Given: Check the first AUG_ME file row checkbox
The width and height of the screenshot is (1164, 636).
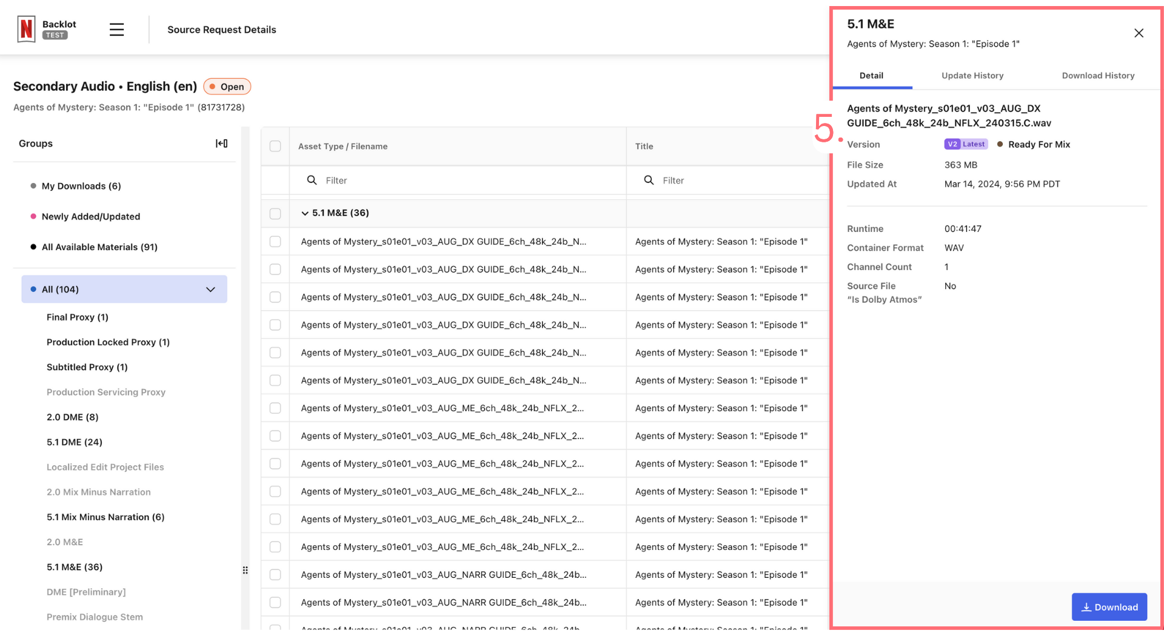Looking at the screenshot, I should click(275, 408).
